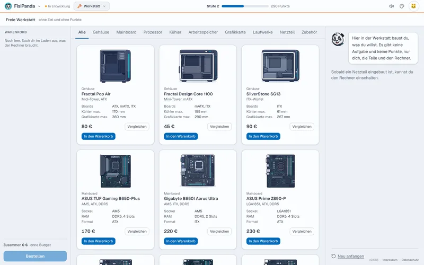Image resolution: width=424 pixels, height=265 pixels.
Task: Add ASUS Prime Z890-P to the Warenkorb
Action: click(263, 241)
